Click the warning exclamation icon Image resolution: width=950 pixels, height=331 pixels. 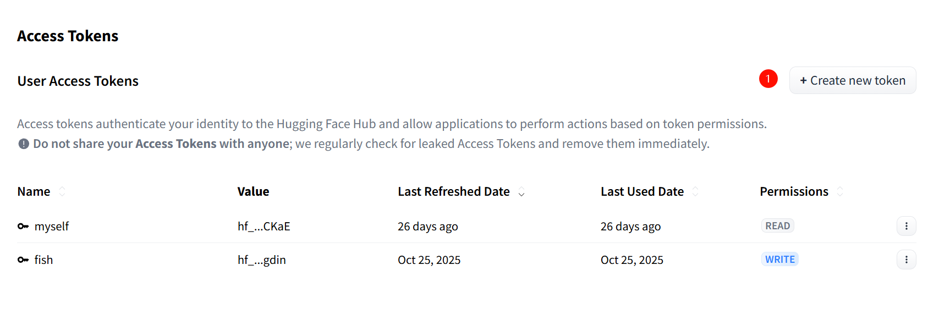pos(24,144)
